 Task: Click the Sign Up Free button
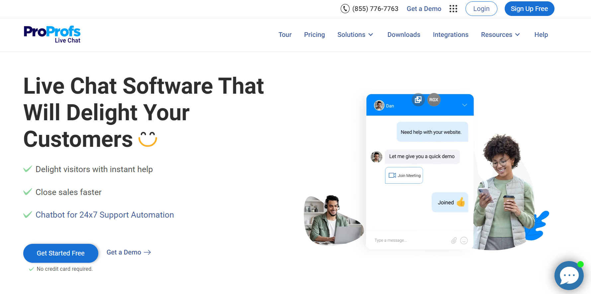point(529,9)
